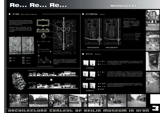Open the dark doorway photo in the right column

(x=153, y=61)
